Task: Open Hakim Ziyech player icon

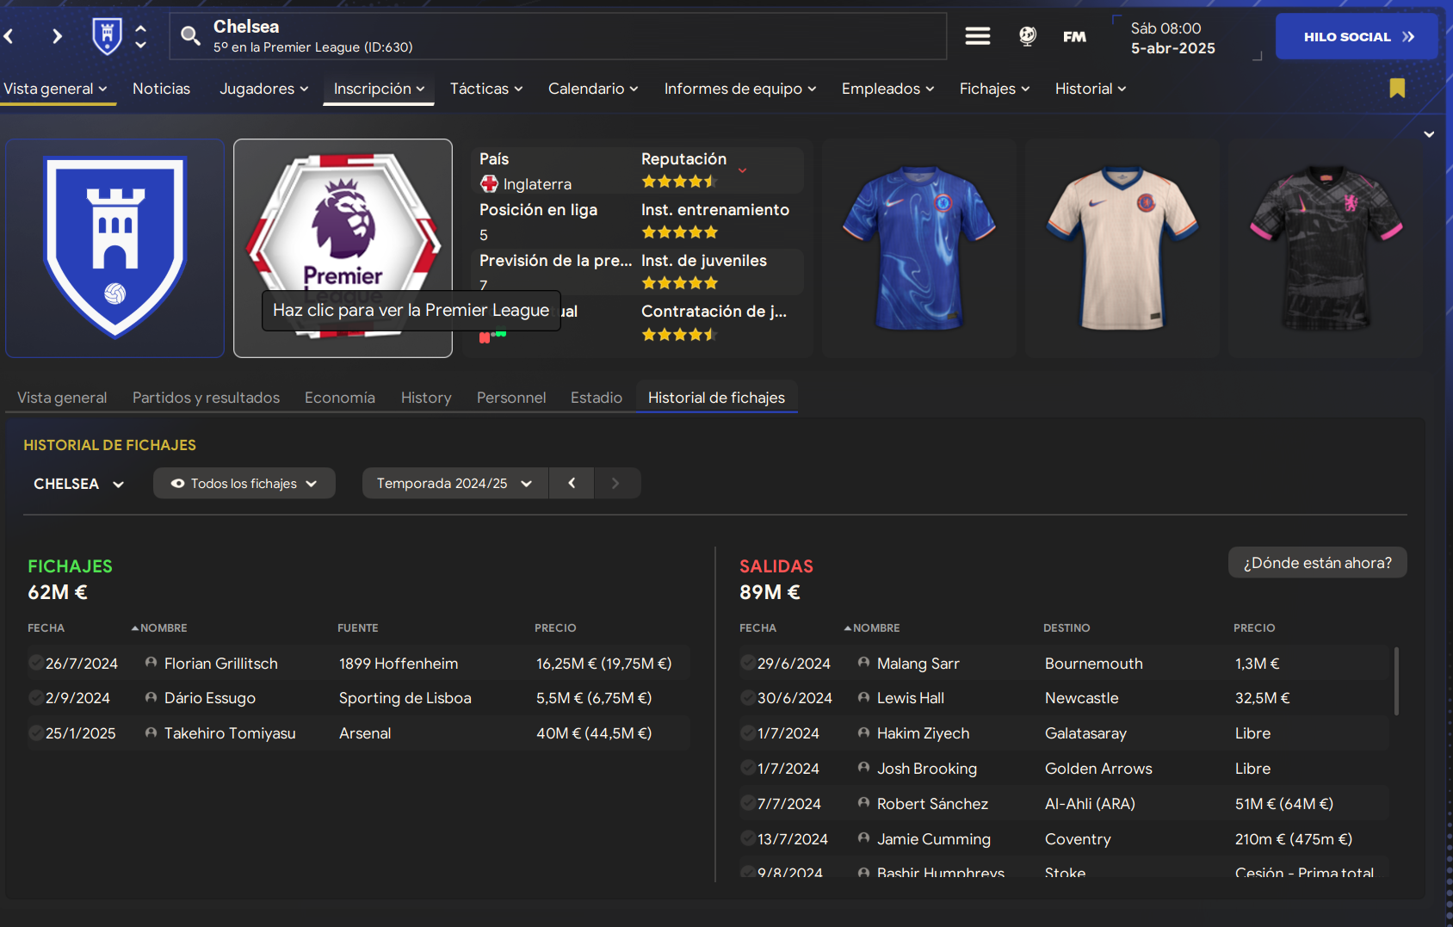Action: (x=863, y=732)
